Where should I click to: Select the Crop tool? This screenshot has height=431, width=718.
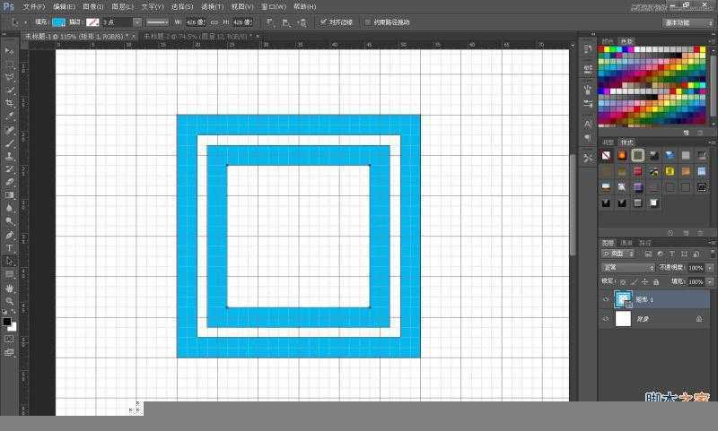click(9, 103)
